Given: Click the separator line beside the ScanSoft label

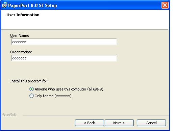Looking at the screenshot, I should click(96, 115).
